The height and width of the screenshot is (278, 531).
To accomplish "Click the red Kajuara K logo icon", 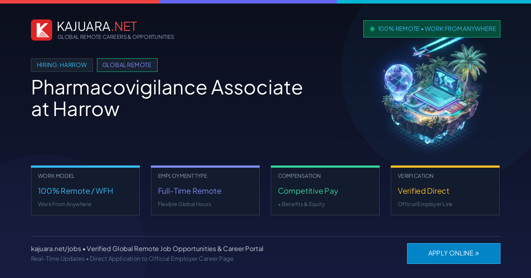I will (x=42, y=30).
